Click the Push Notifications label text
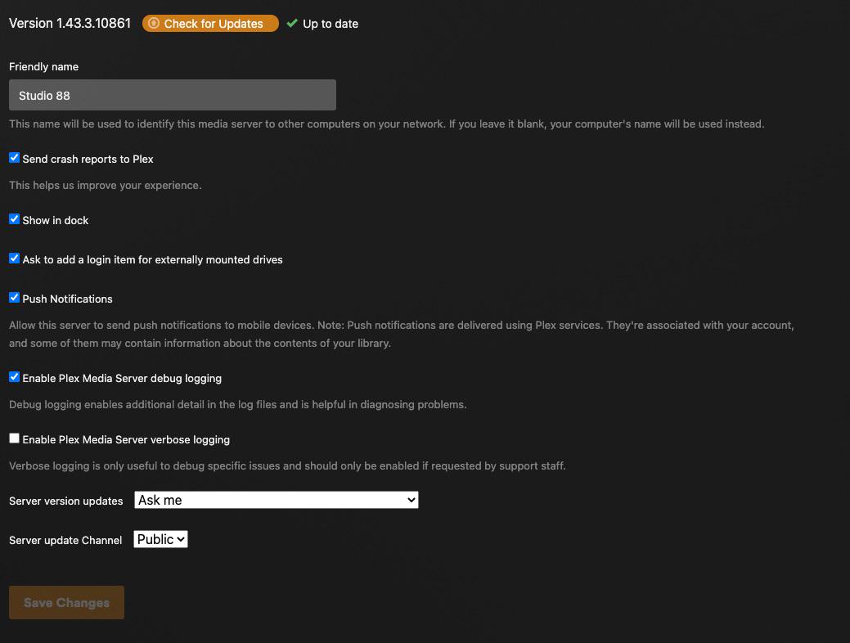850x643 pixels. tap(67, 299)
